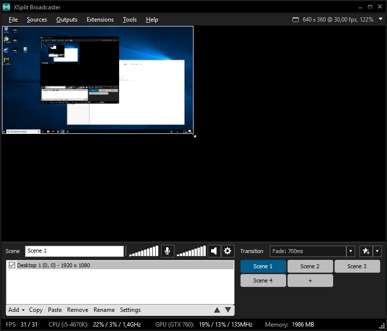Image resolution: width=387 pixels, height=331 pixels.
Task: Click the Transition label
Action: click(x=252, y=251)
